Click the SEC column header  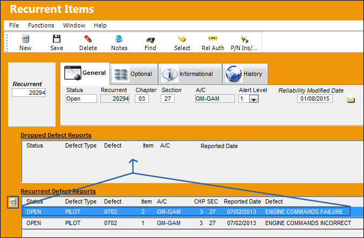212,201
